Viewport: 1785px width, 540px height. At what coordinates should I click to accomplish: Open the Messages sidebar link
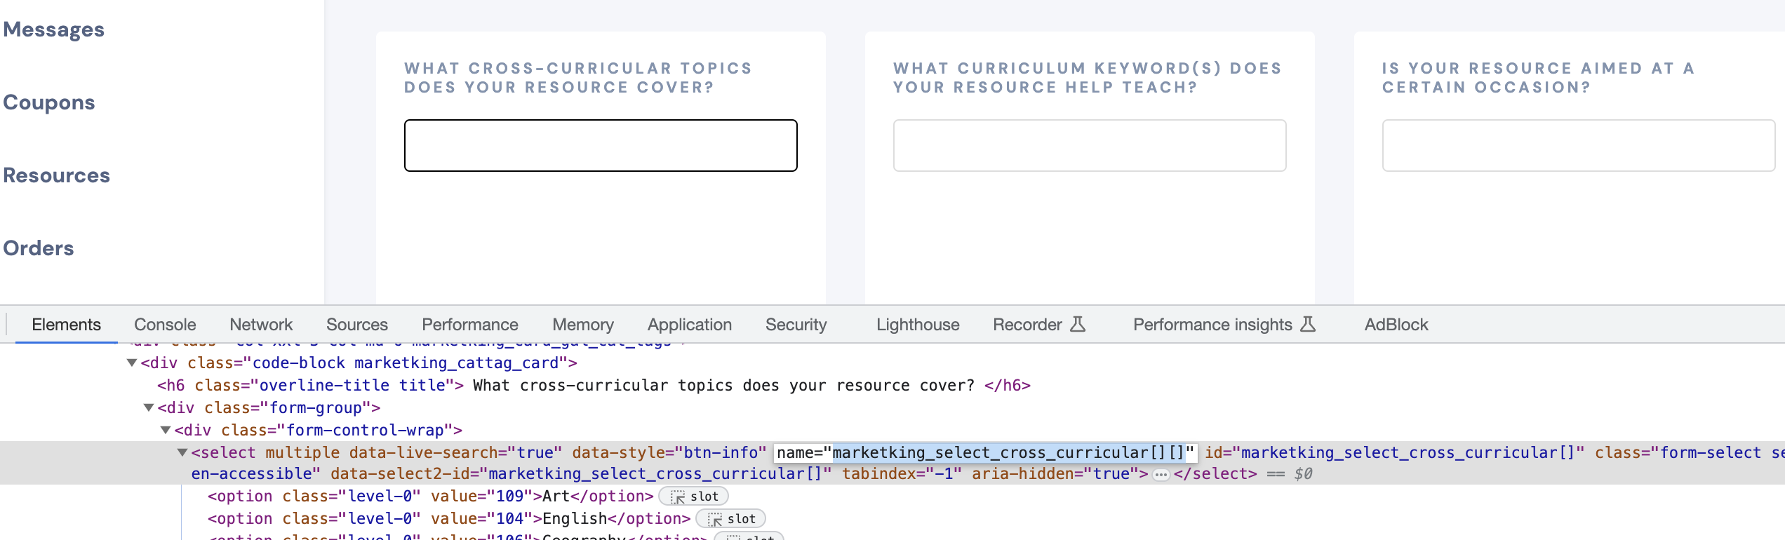[53, 29]
